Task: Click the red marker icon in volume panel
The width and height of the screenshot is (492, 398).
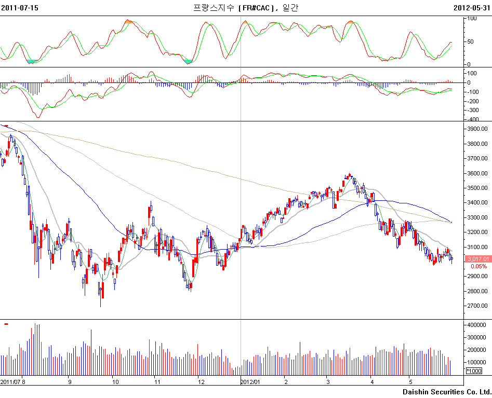Action: (6, 324)
